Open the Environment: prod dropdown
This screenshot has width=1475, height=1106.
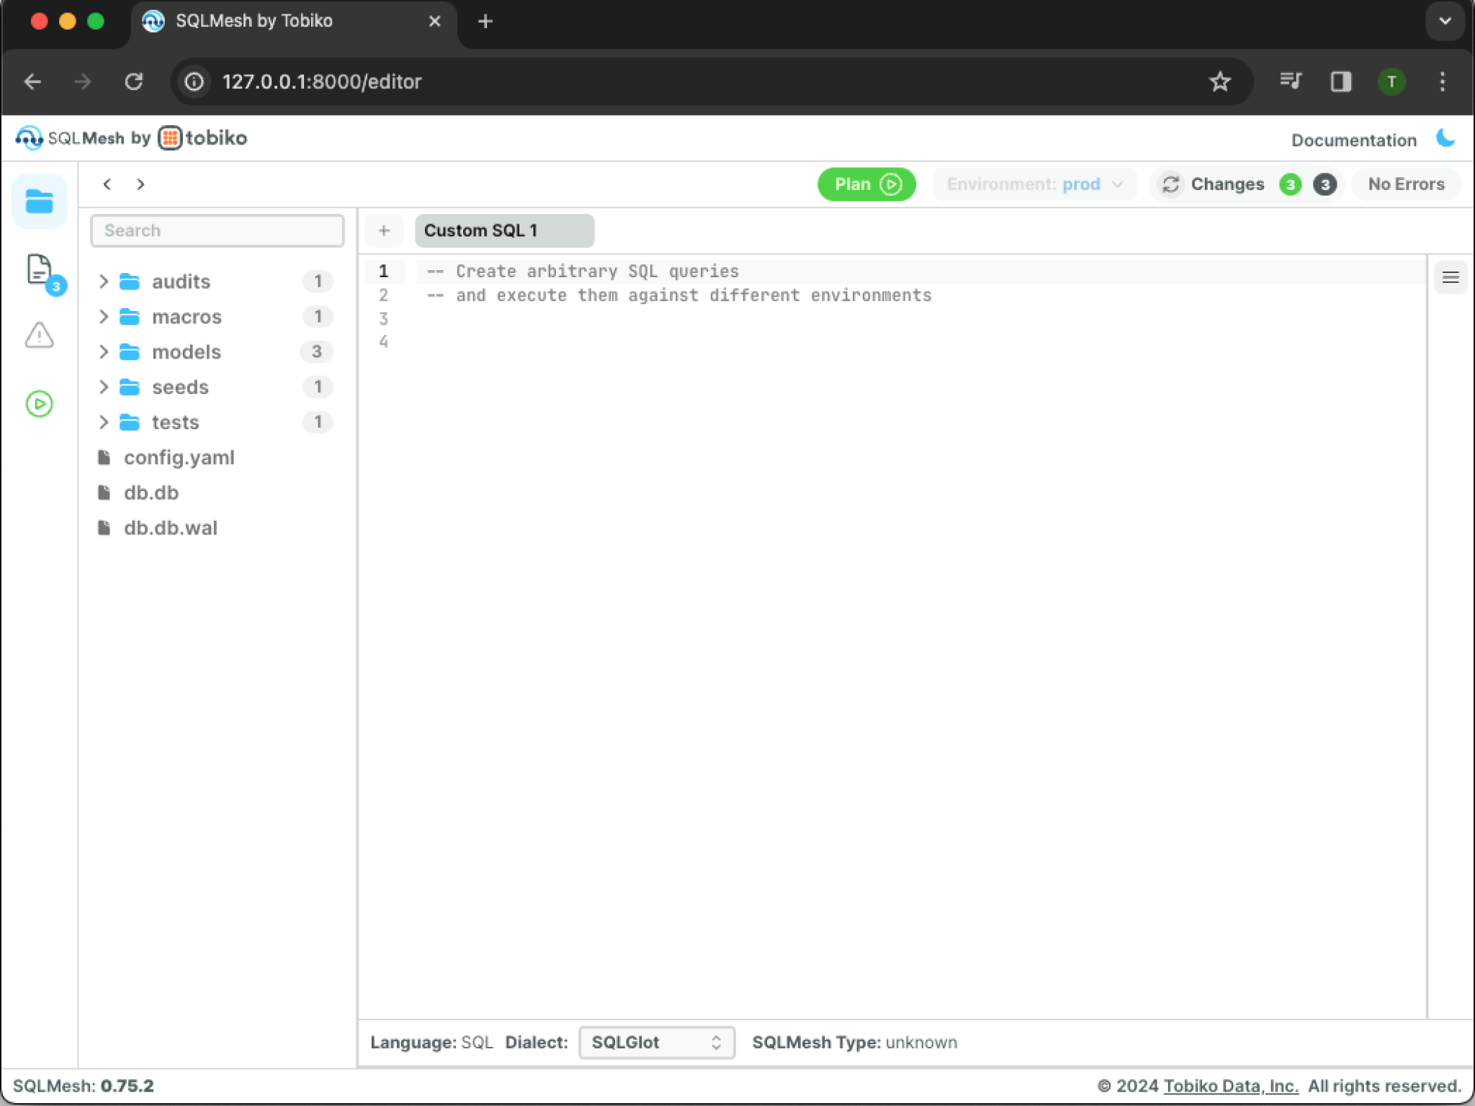[x=1034, y=184]
